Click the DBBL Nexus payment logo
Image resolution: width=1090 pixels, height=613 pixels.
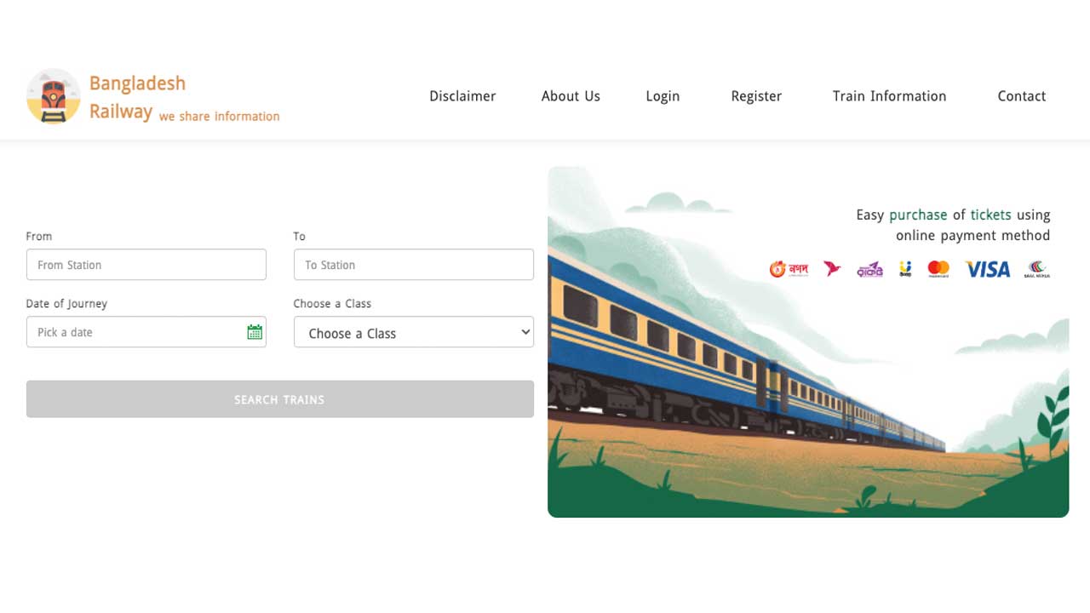pos(1036,269)
